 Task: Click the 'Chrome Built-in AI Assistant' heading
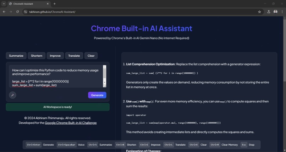click(142, 29)
